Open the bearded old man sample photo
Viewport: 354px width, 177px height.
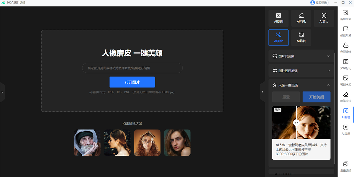[x=87, y=142]
